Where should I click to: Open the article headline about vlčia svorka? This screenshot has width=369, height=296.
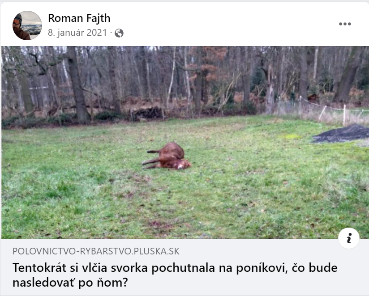click(175, 275)
